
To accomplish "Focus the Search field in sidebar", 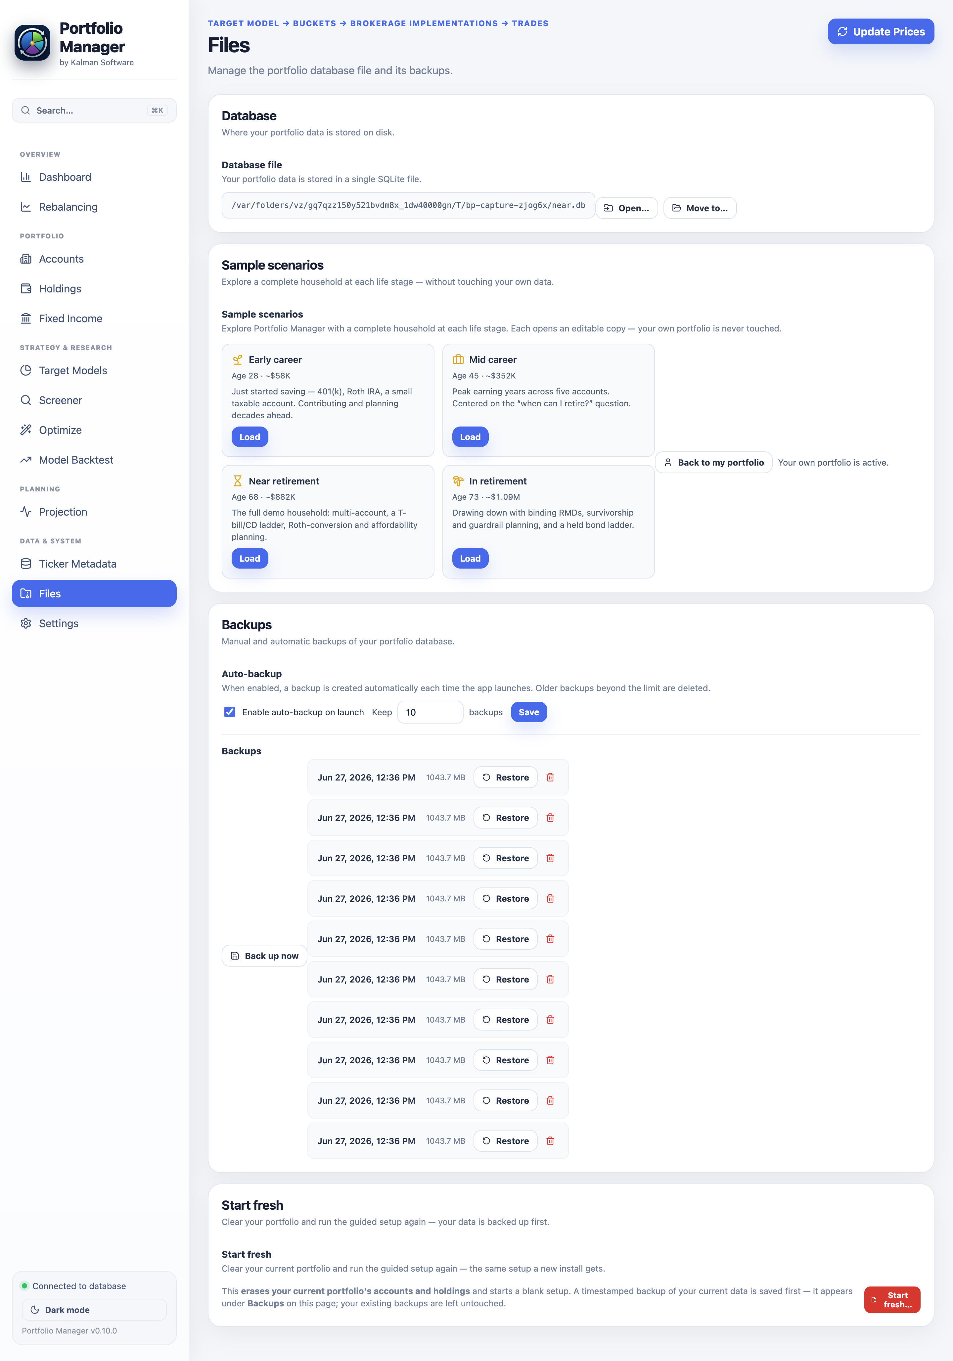I will point(94,110).
